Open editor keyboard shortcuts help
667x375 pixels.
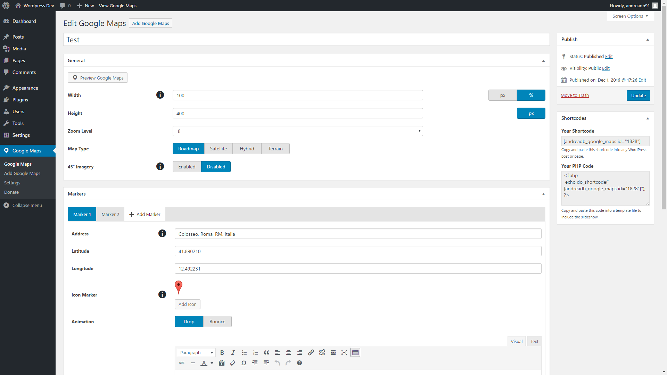(x=299, y=363)
